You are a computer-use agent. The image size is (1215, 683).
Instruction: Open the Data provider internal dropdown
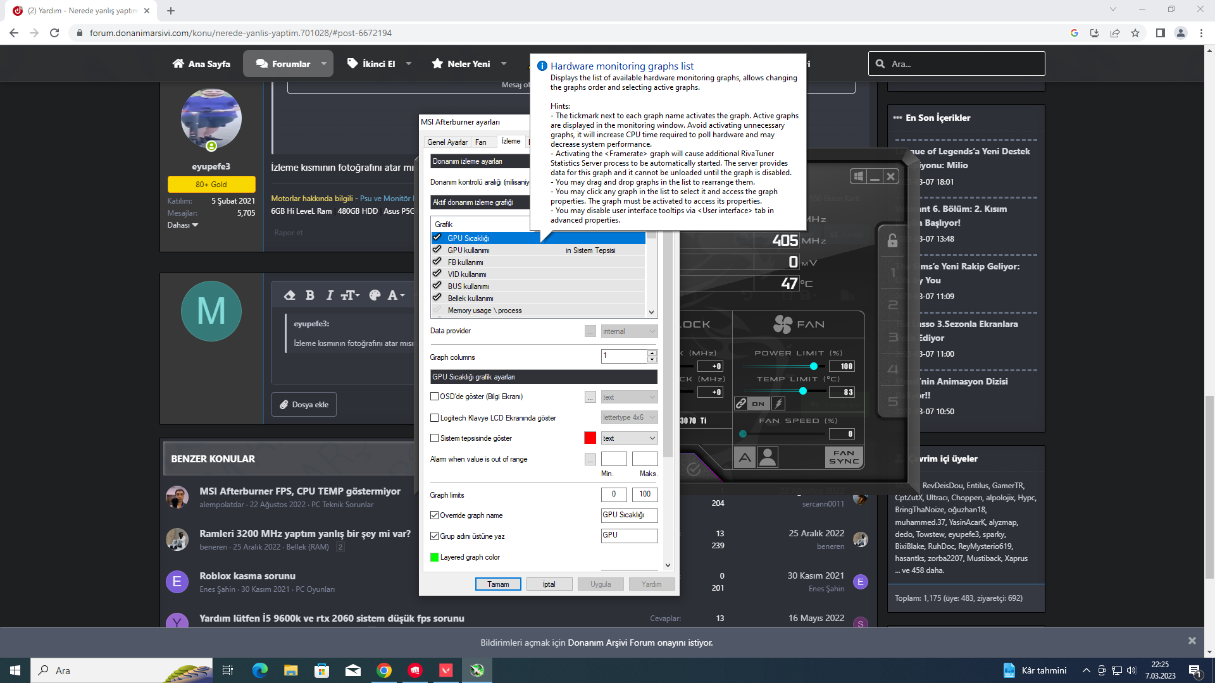pos(629,331)
